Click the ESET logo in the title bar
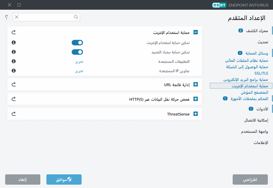Image resolution: width=273 pixels, height=188 pixels. click(x=219, y=5)
